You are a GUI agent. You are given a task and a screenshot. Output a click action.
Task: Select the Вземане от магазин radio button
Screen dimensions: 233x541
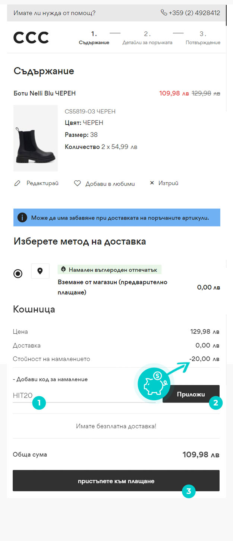[x=18, y=274]
